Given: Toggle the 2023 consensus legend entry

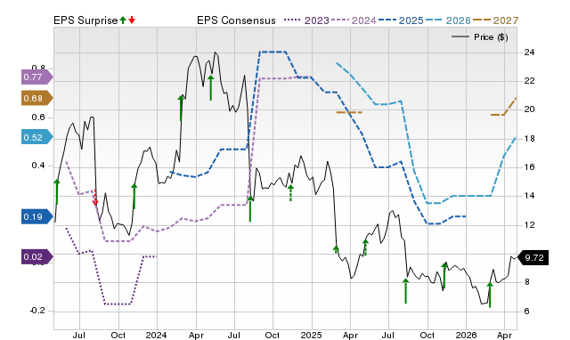Looking at the screenshot, I should click(x=306, y=20).
